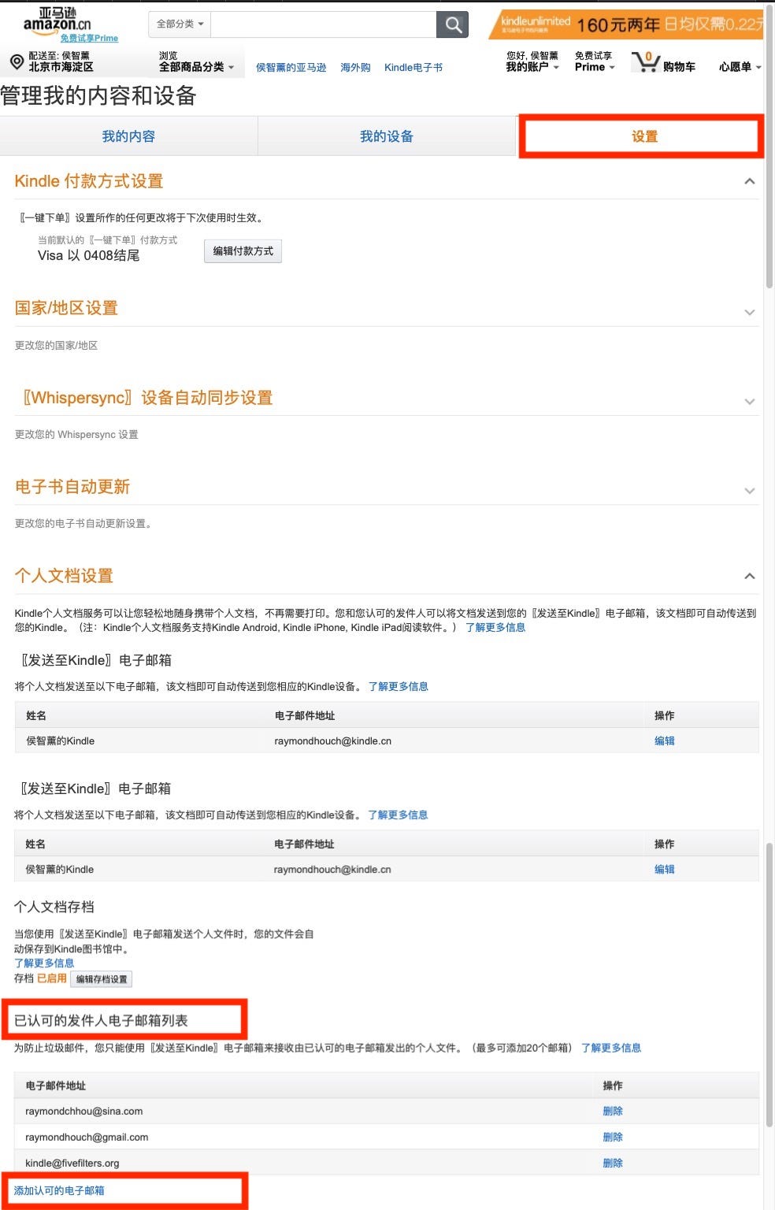This screenshot has height=1210, width=775.
Task: Select the 设置 tab
Action: click(644, 136)
